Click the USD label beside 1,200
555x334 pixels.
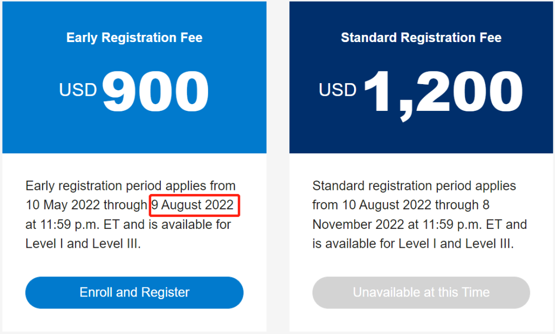coord(338,90)
